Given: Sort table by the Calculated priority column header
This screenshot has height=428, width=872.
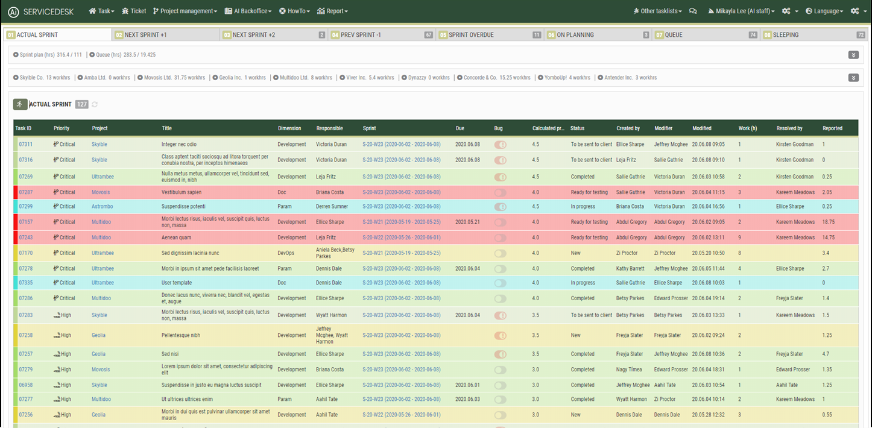Looking at the screenshot, I should coord(548,128).
